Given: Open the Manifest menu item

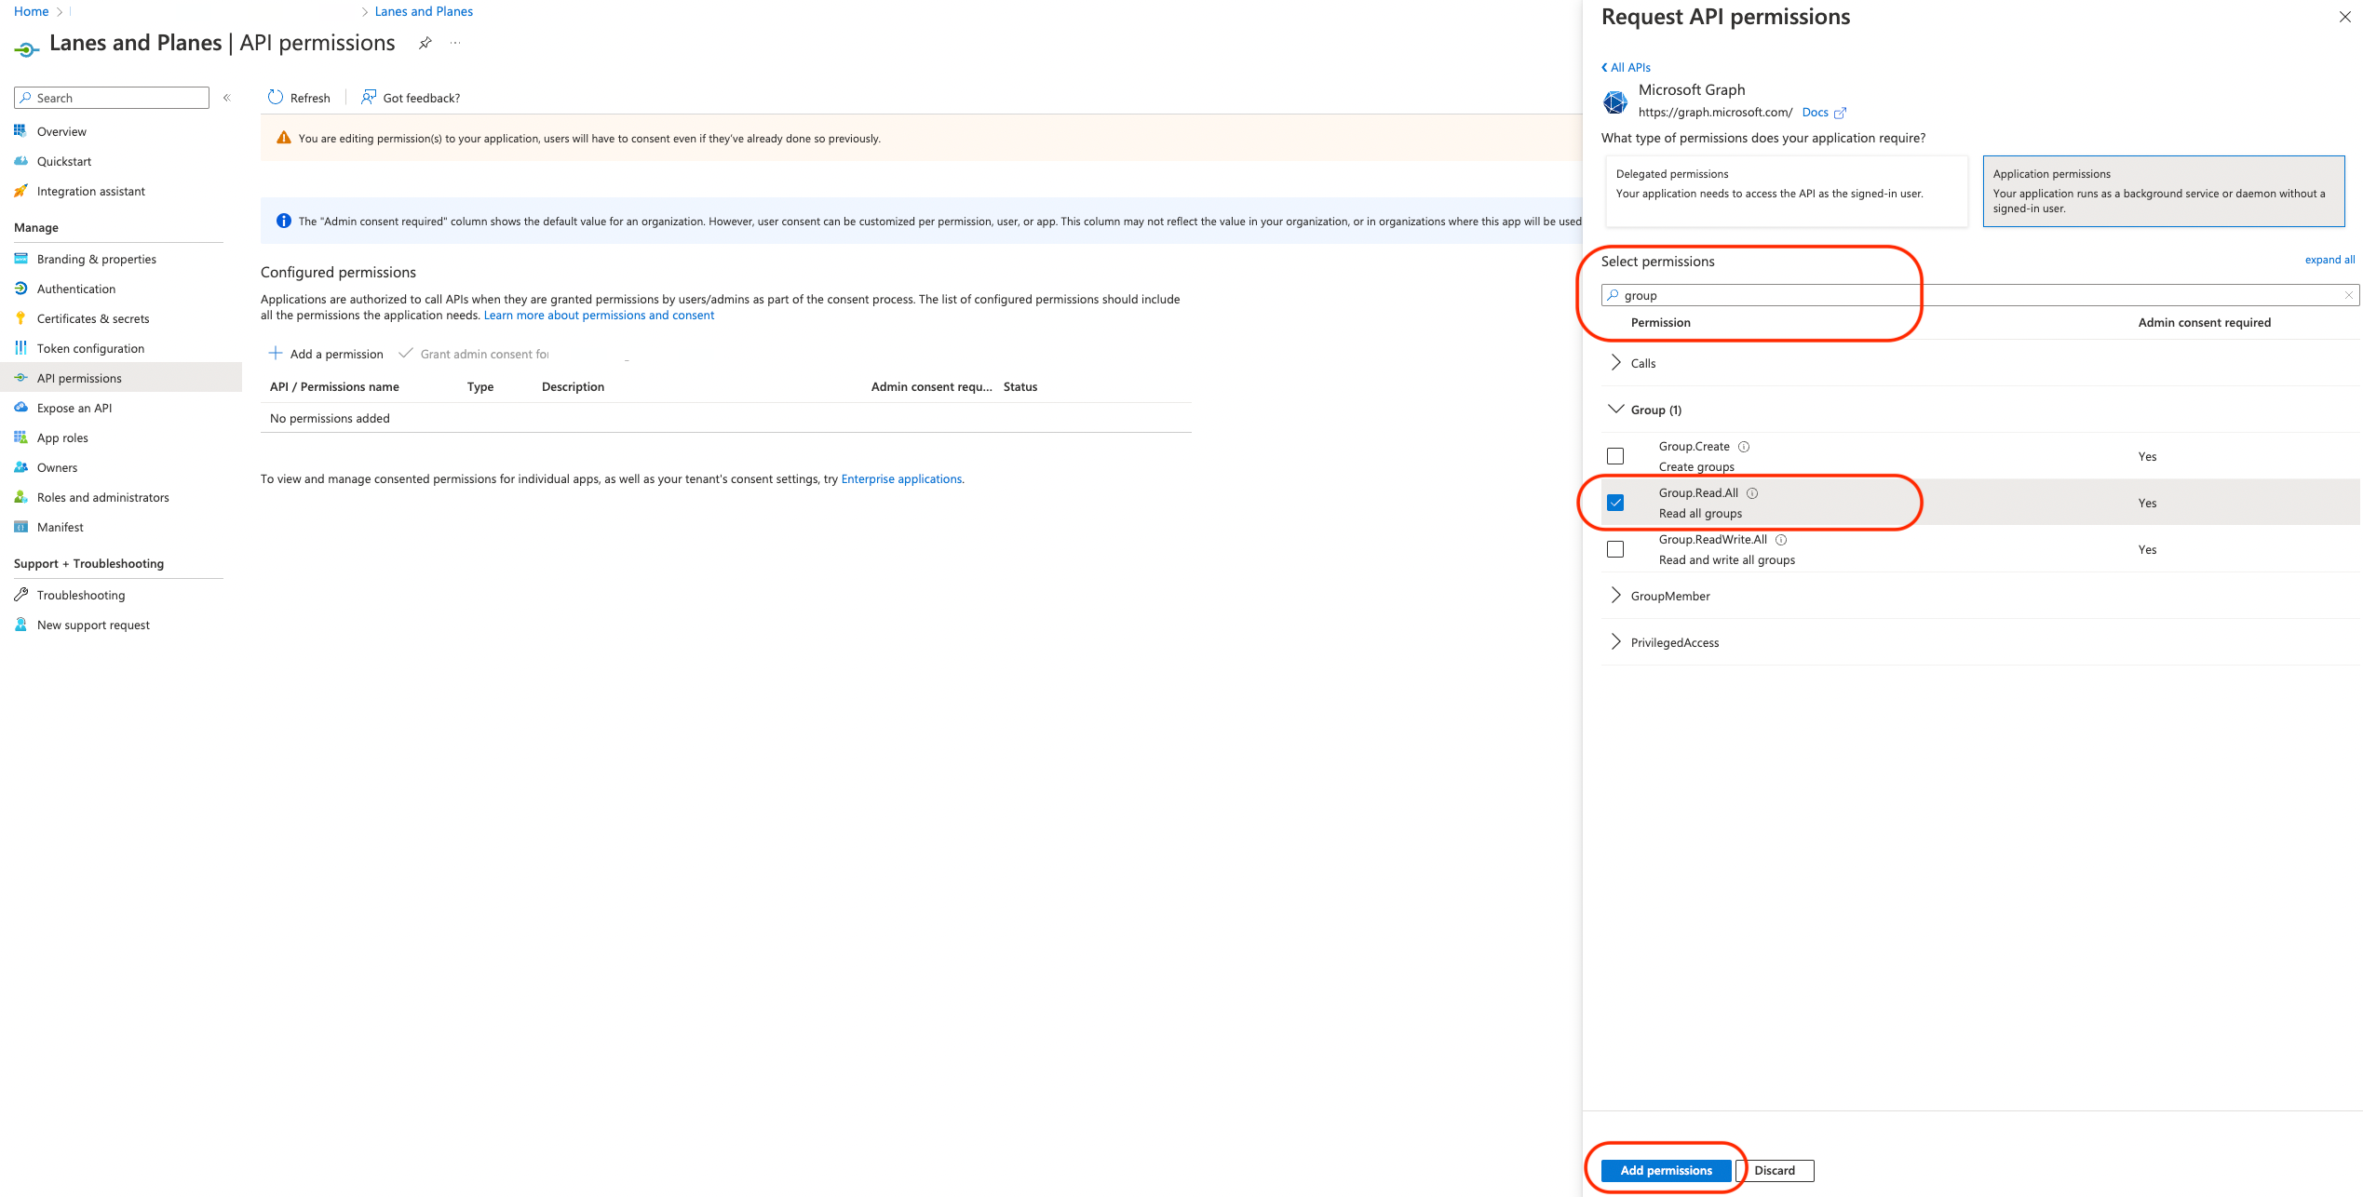Looking at the screenshot, I should (x=121, y=527).
